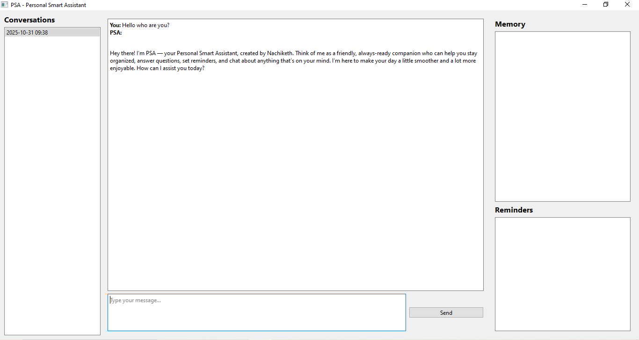The height and width of the screenshot is (340, 639).
Task: Restore down the PSA window
Action: [606, 5]
